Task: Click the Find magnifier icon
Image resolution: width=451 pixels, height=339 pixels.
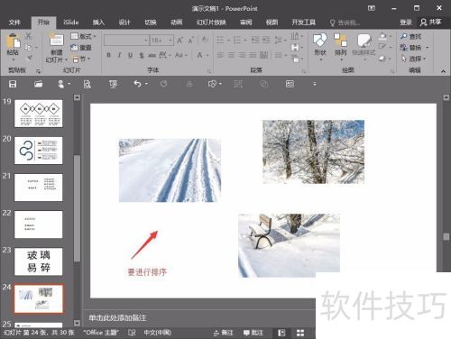Action: pyautogui.click(x=404, y=36)
